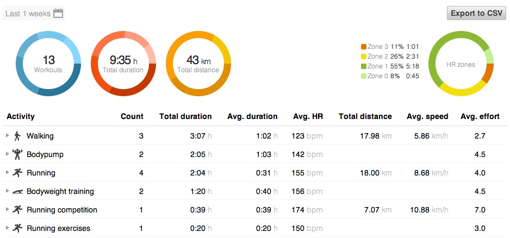The height and width of the screenshot is (238, 510).
Task: Expand the Bodyweight training row arrow
Action: [7, 191]
